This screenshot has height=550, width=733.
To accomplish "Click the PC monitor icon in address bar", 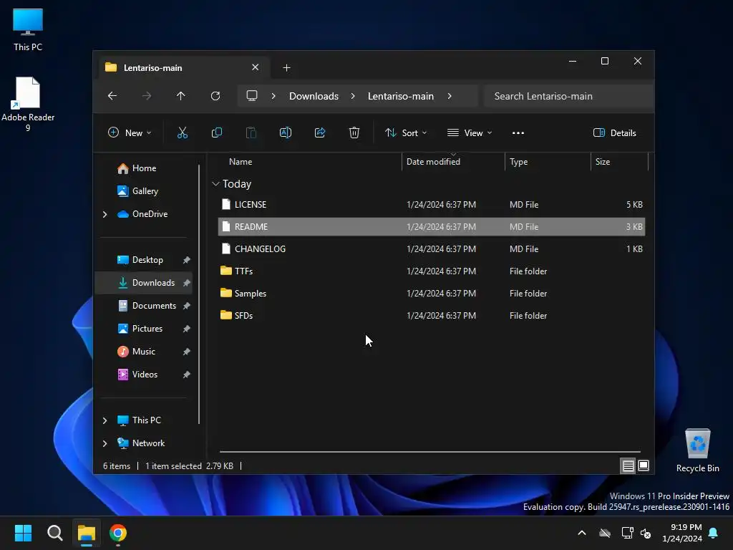I will tap(252, 96).
